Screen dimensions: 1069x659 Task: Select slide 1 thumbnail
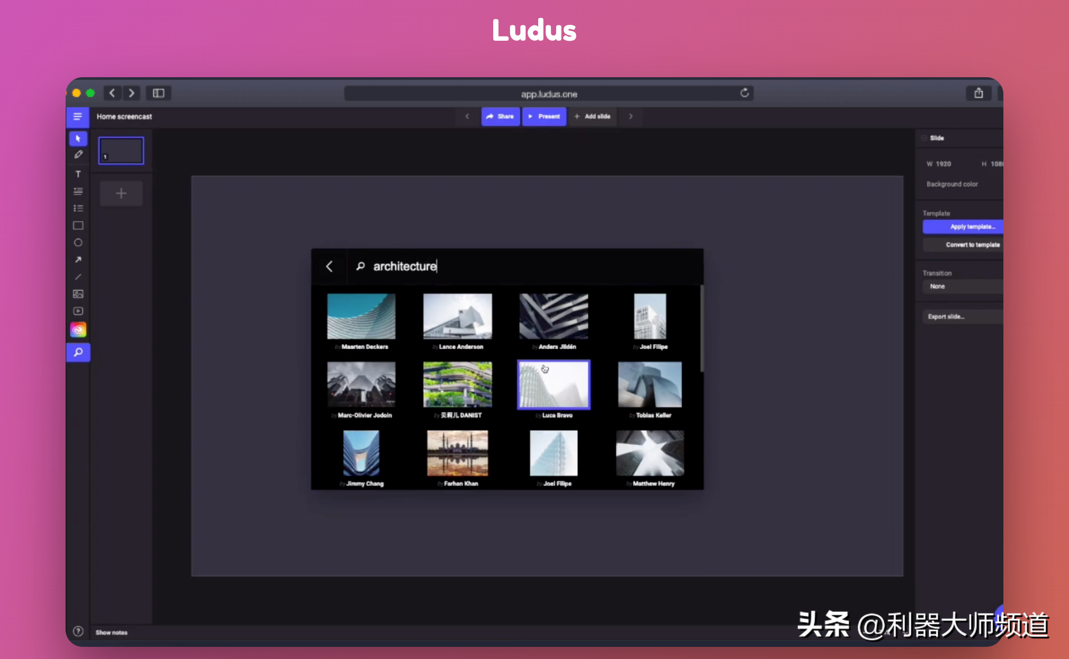click(121, 151)
